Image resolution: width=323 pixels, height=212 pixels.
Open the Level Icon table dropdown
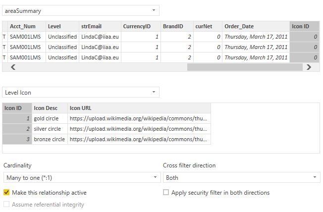(81, 92)
